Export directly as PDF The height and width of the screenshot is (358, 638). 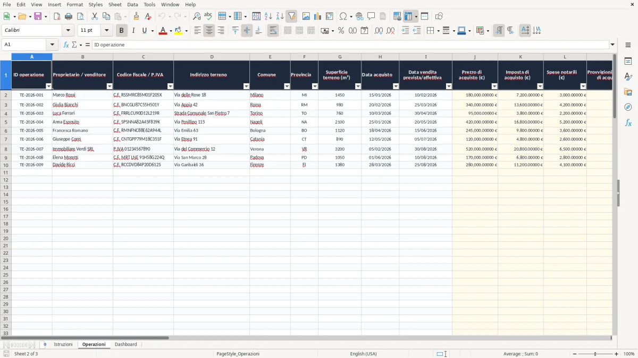click(57, 16)
